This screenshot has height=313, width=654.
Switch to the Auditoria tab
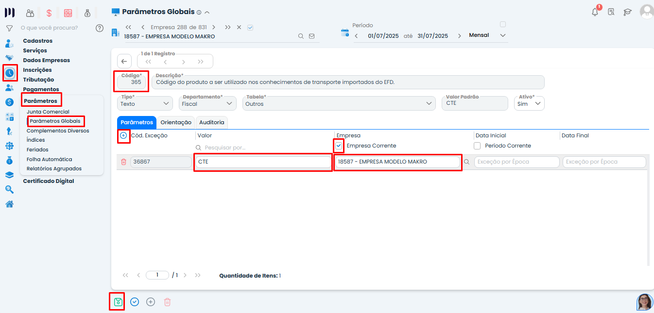tap(211, 123)
